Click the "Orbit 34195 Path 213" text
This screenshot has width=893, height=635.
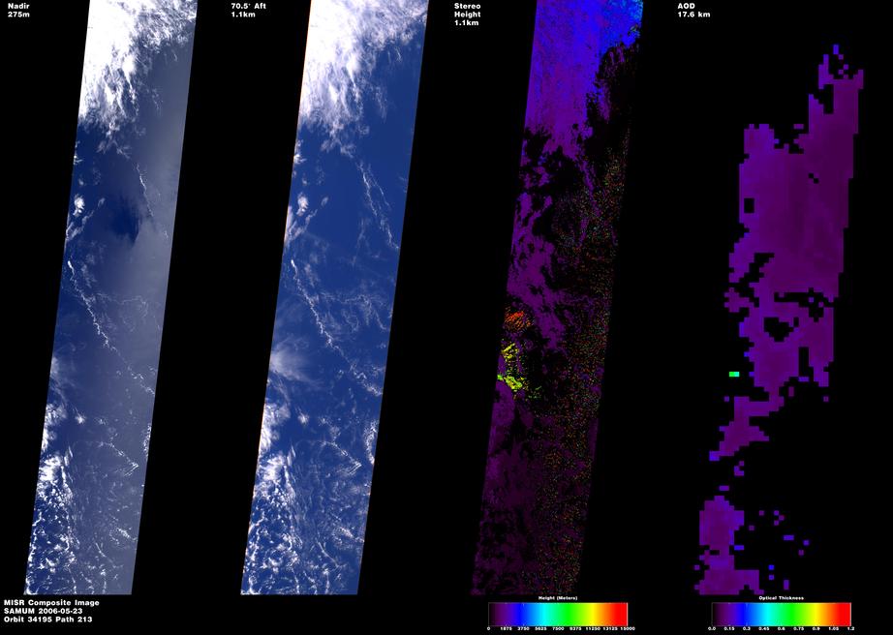pyautogui.click(x=47, y=620)
